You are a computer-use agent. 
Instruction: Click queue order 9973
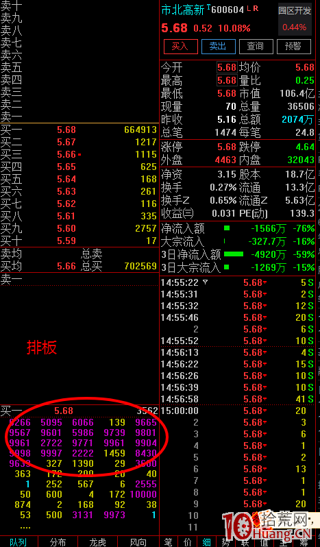(x=114, y=515)
